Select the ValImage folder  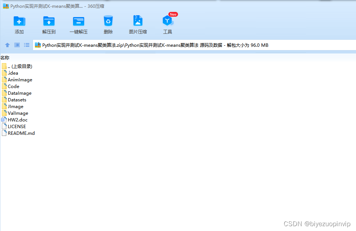point(15,113)
